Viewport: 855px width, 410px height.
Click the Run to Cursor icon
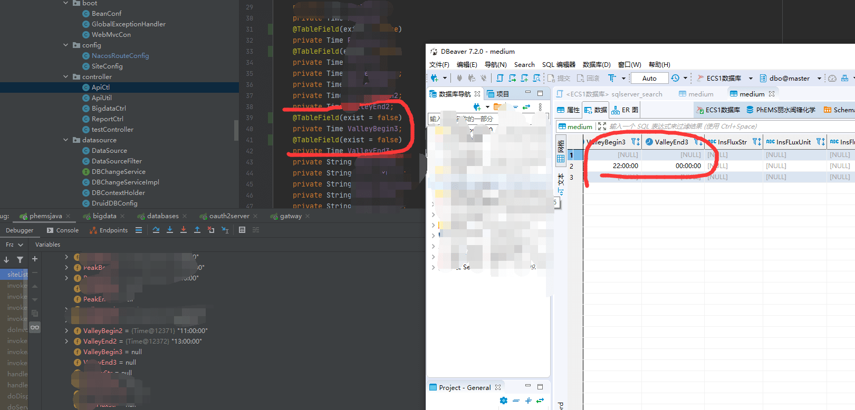pyautogui.click(x=225, y=230)
